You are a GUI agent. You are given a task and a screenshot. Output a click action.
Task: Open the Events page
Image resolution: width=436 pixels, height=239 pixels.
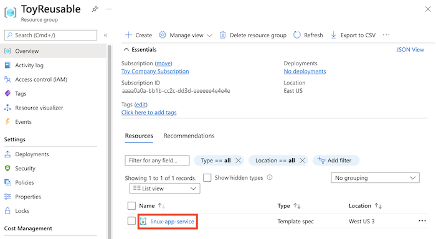pyautogui.click(x=23, y=122)
